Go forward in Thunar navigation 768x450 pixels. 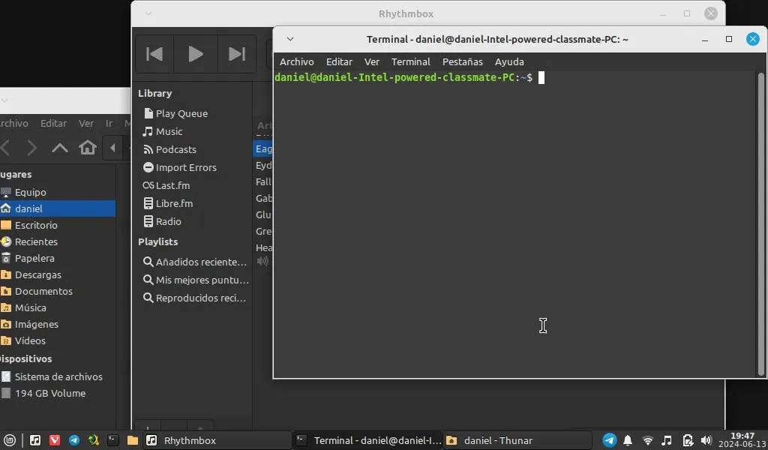(x=31, y=148)
